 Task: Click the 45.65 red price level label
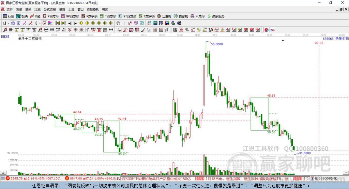pyautogui.click(x=271, y=96)
